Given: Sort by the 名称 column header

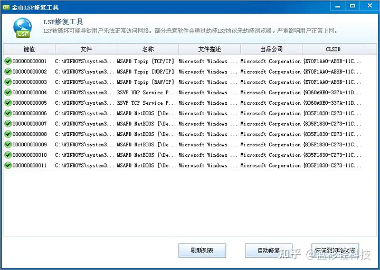Looking at the screenshot, I should [148, 49].
